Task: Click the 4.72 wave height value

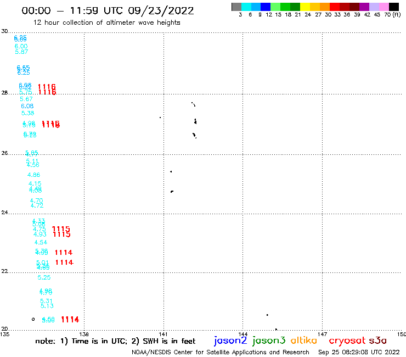Action: [37, 205]
